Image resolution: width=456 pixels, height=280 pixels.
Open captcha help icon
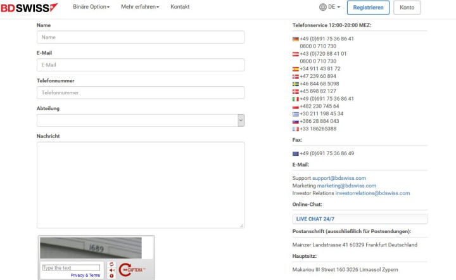click(111, 276)
